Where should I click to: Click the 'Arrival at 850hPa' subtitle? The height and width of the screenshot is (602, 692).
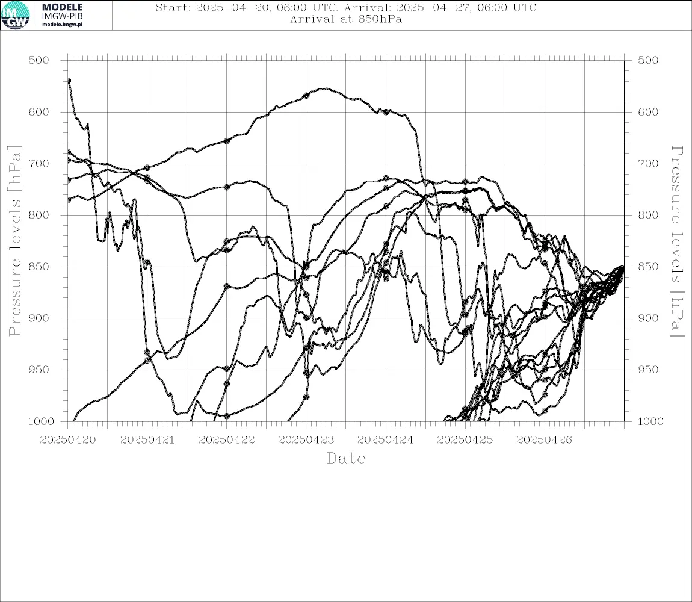(x=346, y=19)
